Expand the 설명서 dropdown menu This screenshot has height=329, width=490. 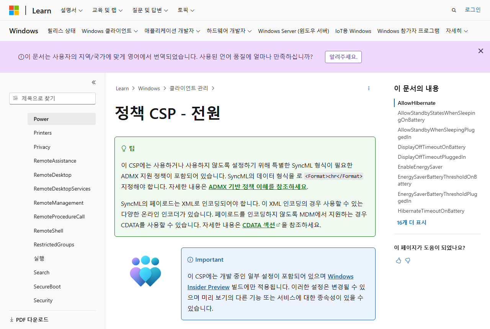coord(72,10)
